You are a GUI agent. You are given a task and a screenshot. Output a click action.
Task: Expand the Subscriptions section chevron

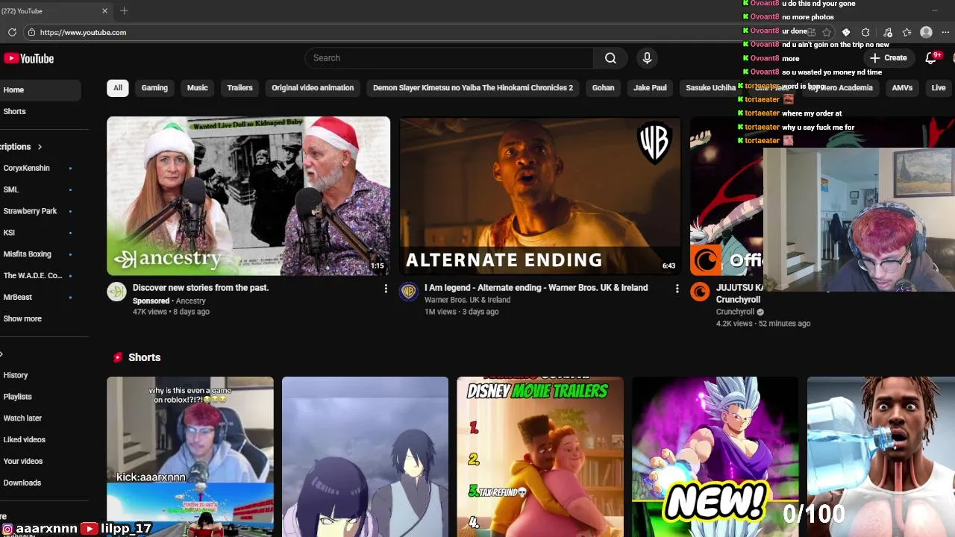(x=40, y=147)
